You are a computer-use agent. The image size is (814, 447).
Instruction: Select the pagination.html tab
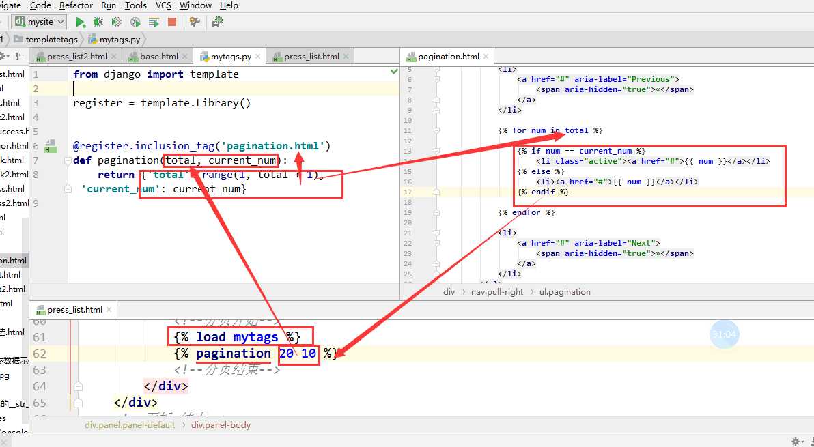[449, 56]
